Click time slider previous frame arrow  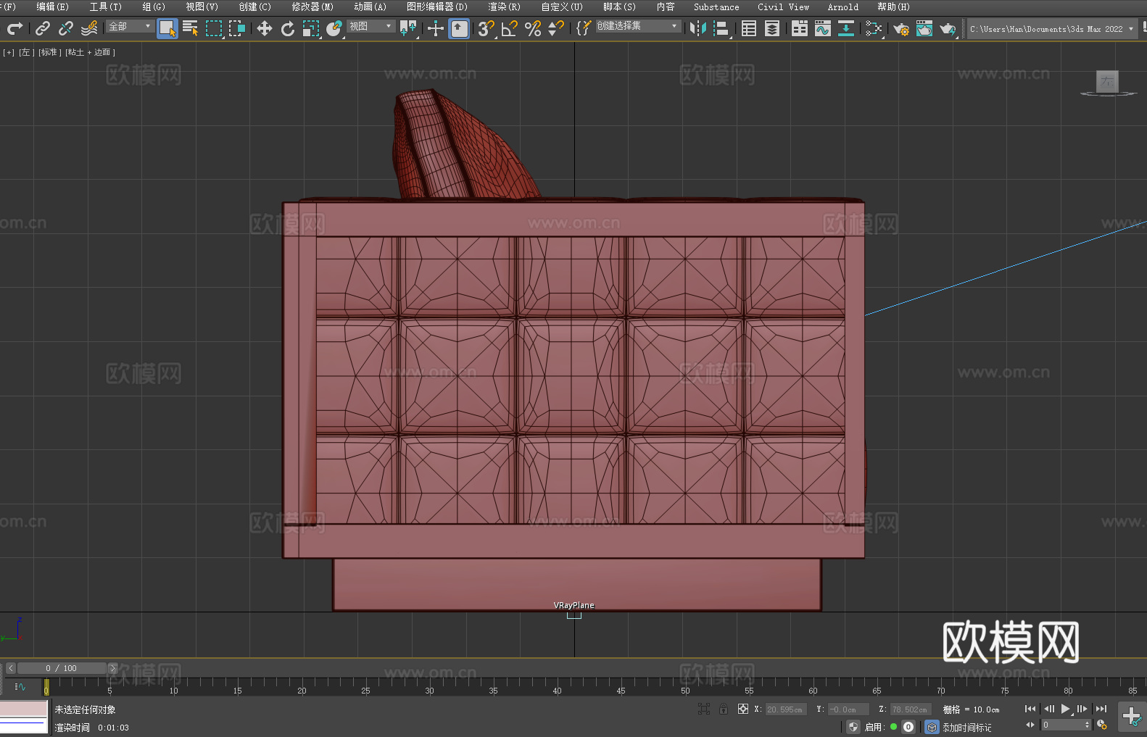point(10,668)
